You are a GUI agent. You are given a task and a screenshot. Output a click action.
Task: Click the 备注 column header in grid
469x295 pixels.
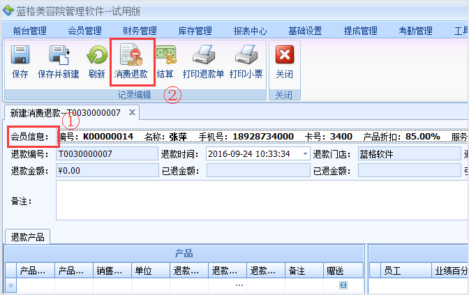pyautogui.click(x=304, y=271)
